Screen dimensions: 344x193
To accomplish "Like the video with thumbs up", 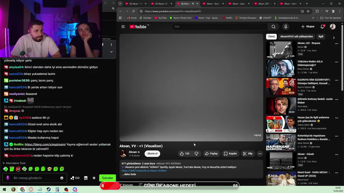I will point(185,154).
